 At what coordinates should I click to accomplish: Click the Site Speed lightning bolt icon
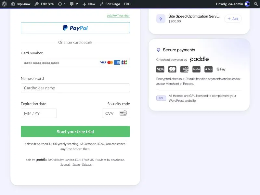[161, 19]
